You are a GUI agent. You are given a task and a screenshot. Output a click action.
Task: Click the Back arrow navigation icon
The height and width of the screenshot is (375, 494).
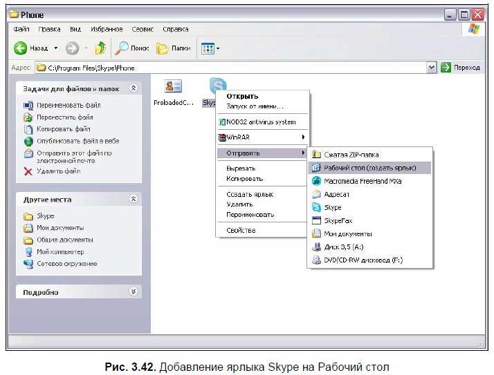click(21, 48)
